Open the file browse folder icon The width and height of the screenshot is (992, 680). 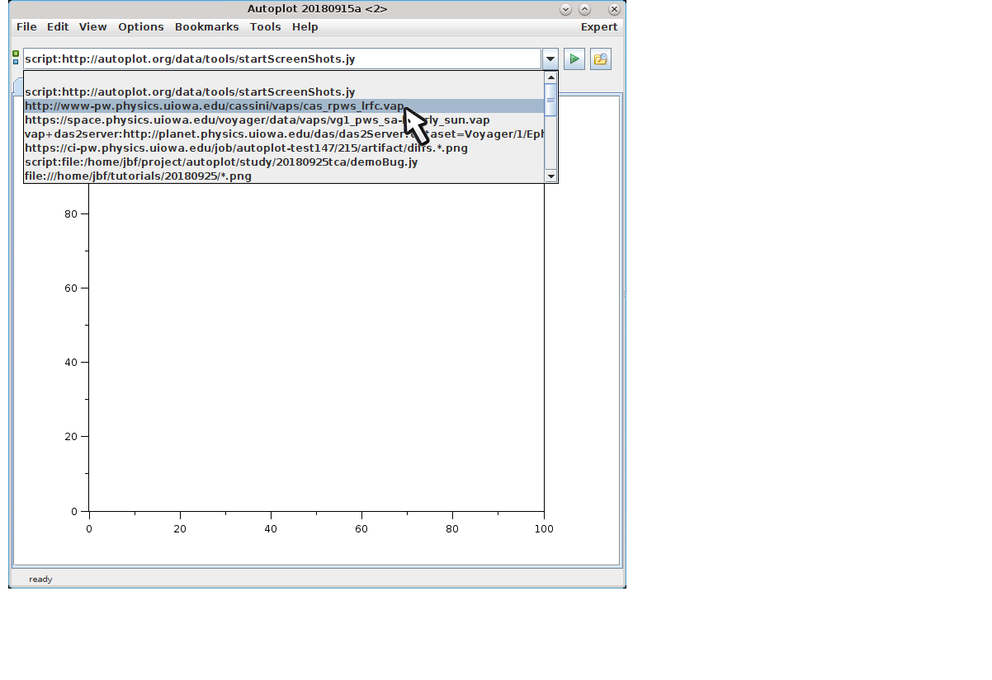600,59
